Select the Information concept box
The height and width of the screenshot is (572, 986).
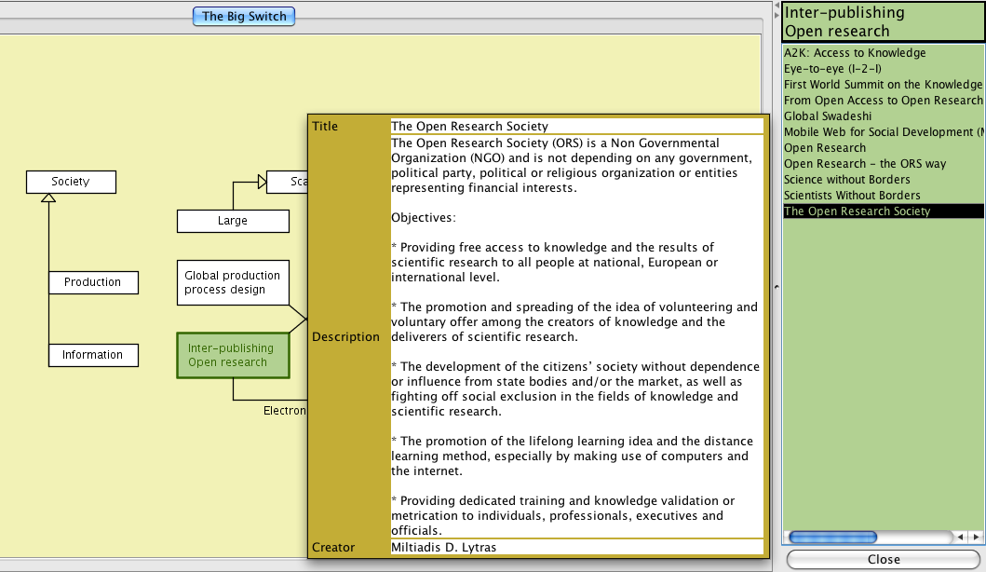point(92,355)
